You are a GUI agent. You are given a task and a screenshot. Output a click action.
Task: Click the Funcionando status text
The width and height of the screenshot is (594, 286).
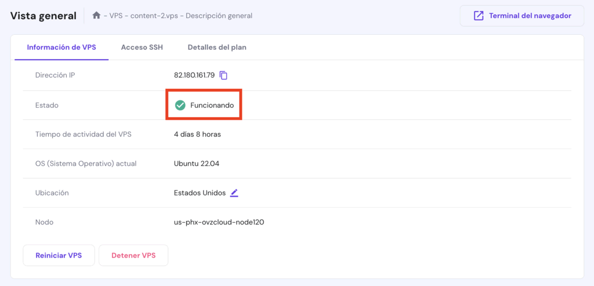(x=212, y=105)
